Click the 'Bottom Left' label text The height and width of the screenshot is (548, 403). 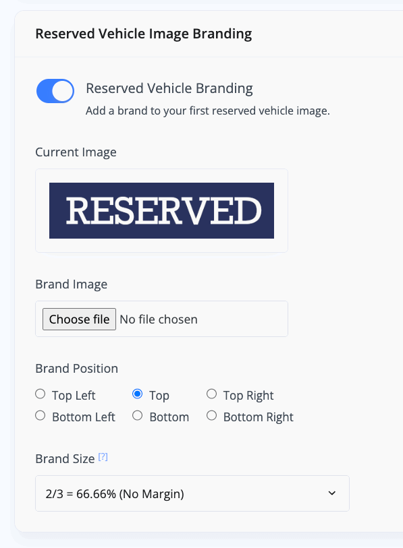pyautogui.click(x=84, y=417)
